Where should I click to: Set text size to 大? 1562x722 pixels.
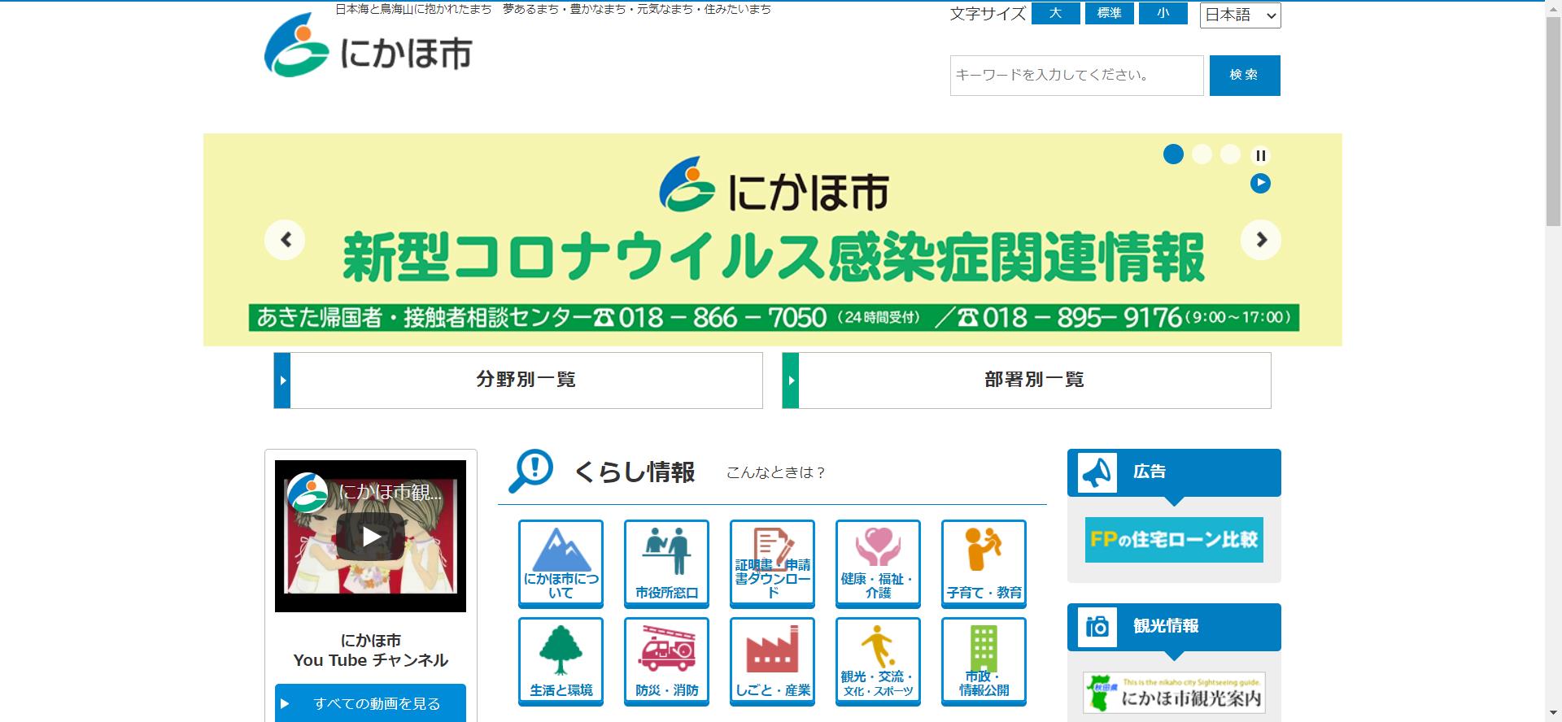click(1056, 14)
